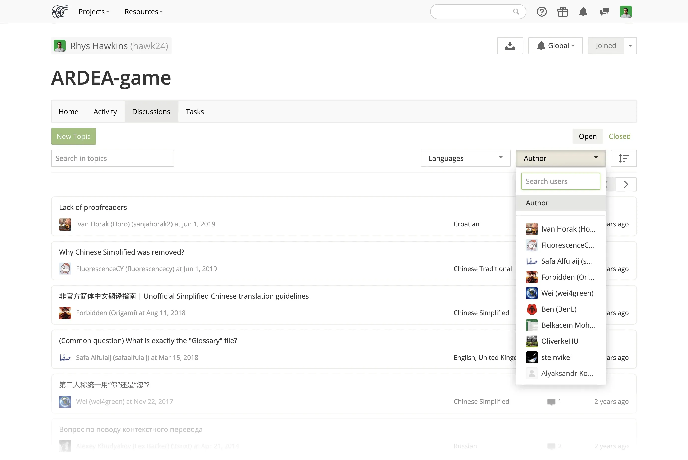
Task: Click the Search in topics field
Action: click(112, 158)
